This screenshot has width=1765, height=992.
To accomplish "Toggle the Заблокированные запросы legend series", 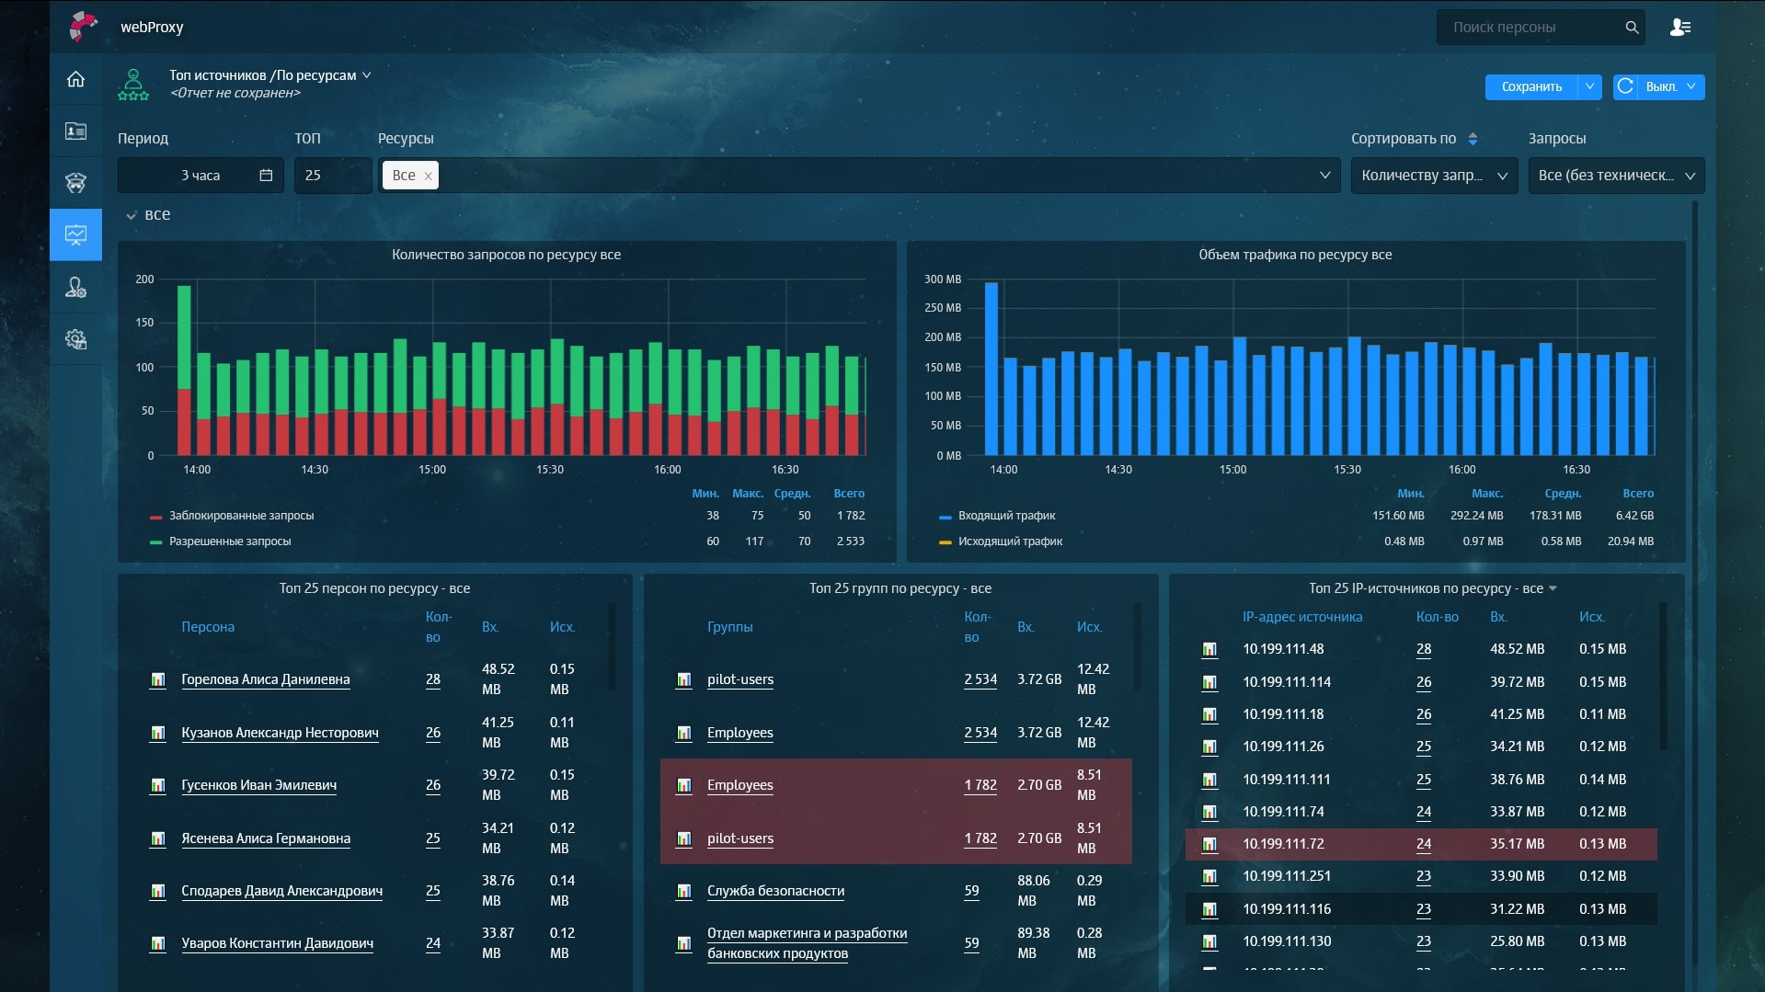I will pyautogui.click(x=241, y=516).
